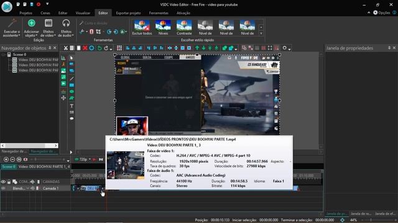Open the 720p preview quality dropdown
Screen dimensions: 398x223
[90, 160]
